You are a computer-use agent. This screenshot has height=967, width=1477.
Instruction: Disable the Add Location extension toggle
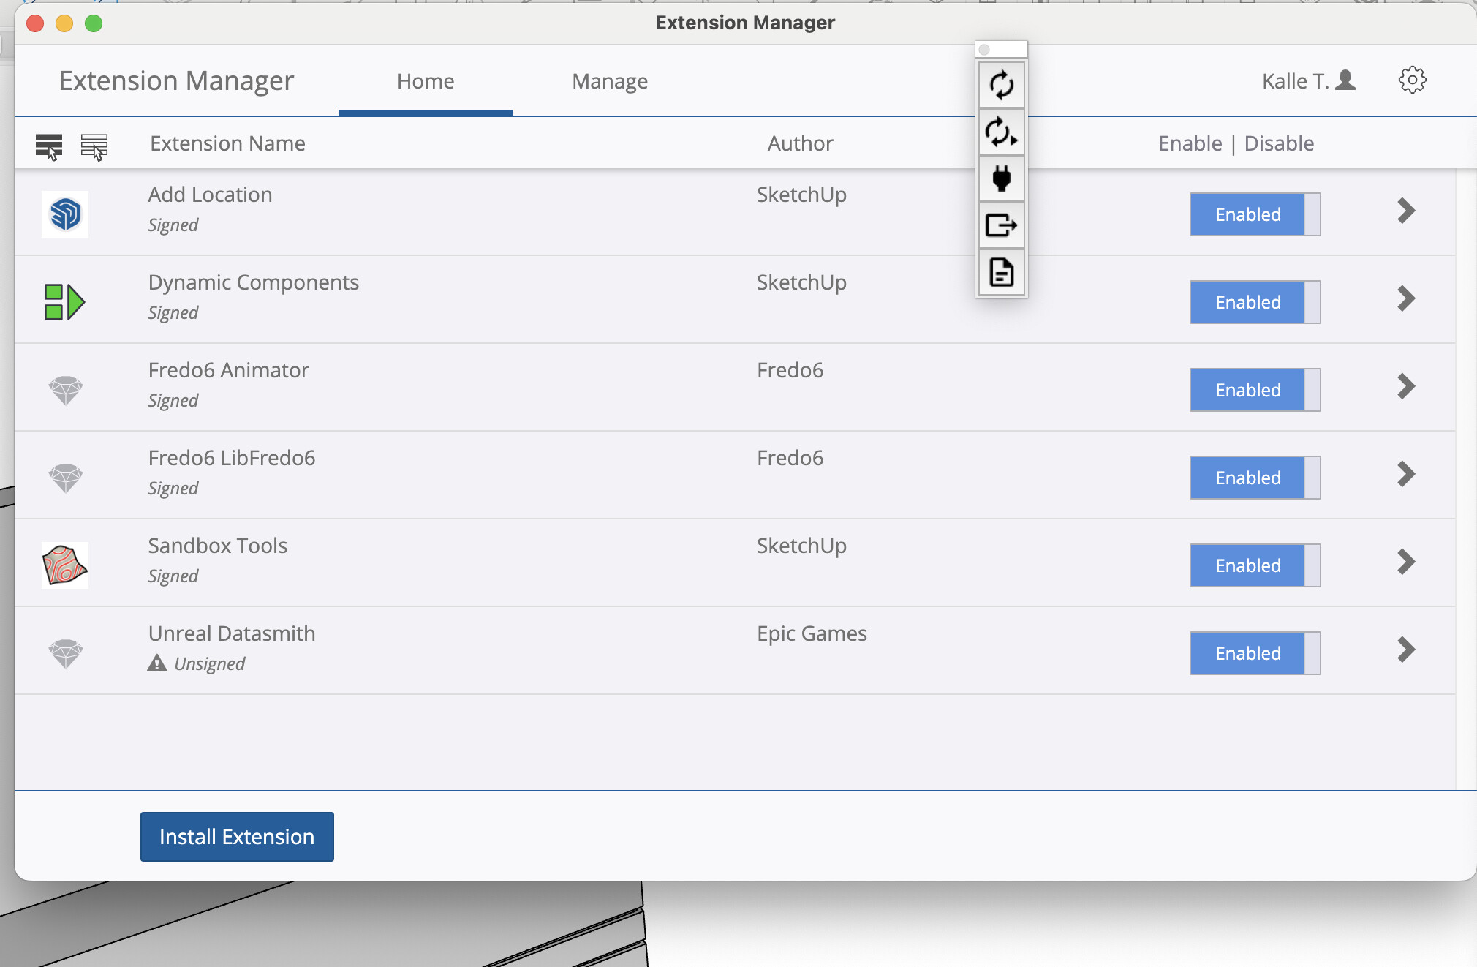click(1255, 214)
